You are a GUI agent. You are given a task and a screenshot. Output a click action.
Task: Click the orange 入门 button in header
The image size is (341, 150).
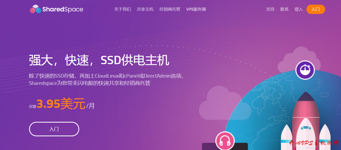(x=316, y=9)
